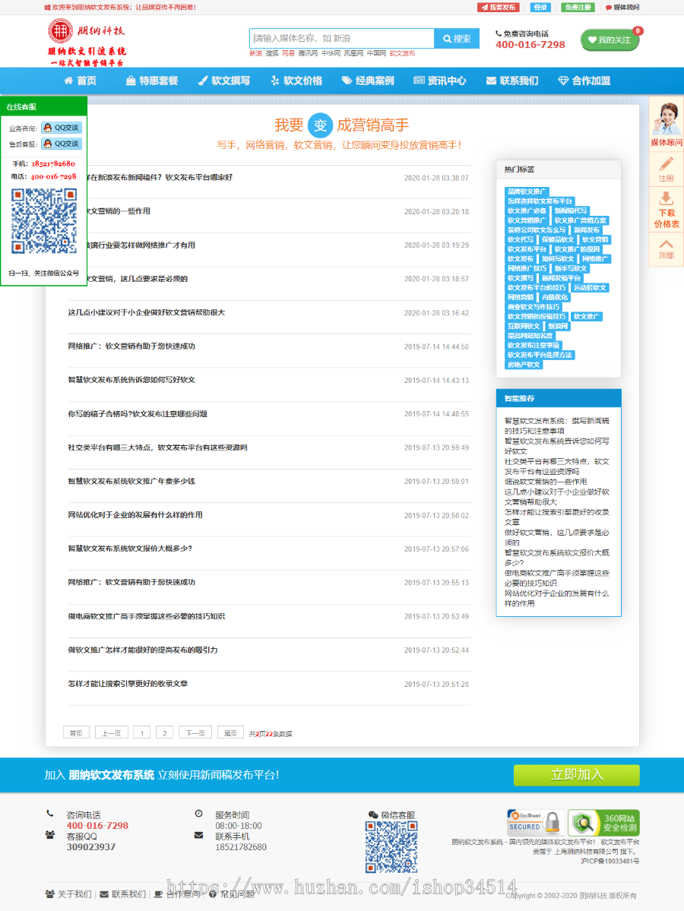Click the 我的关注 heart button

pyautogui.click(x=610, y=40)
